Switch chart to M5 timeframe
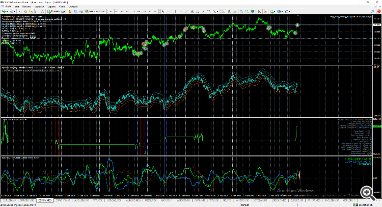This screenshot has width=382, height=207. pyautogui.click(x=116, y=11)
